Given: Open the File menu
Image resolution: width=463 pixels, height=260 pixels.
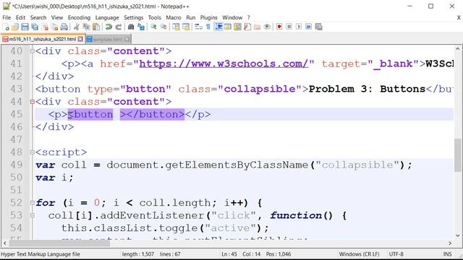Looking at the screenshot, I should [x=7, y=17].
